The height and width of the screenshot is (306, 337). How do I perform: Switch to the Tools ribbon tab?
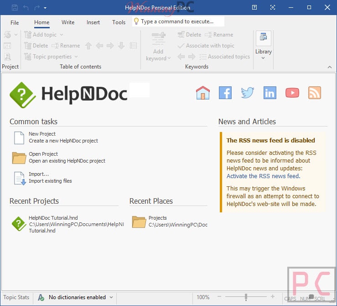(119, 22)
